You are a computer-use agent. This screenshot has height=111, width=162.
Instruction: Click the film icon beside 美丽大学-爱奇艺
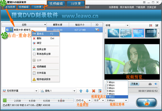[x=11, y=30]
